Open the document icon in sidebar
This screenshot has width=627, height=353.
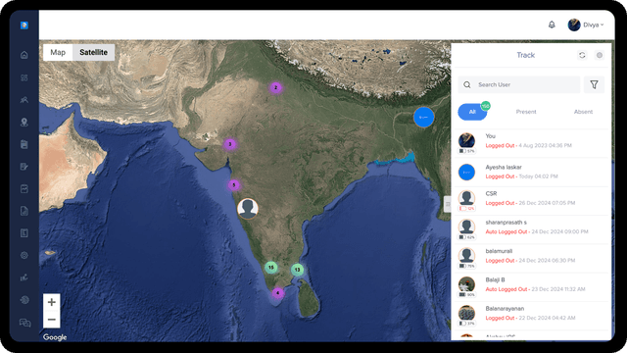tap(24, 211)
